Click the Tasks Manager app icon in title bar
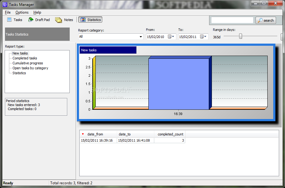The width and height of the screenshot is (285, 188). coord(5,5)
